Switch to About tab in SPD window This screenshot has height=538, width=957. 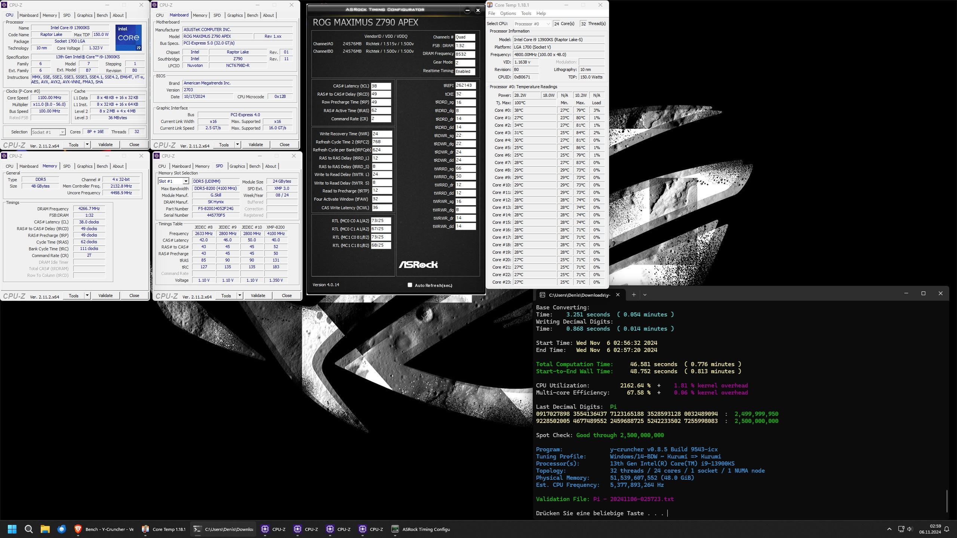[x=271, y=166]
